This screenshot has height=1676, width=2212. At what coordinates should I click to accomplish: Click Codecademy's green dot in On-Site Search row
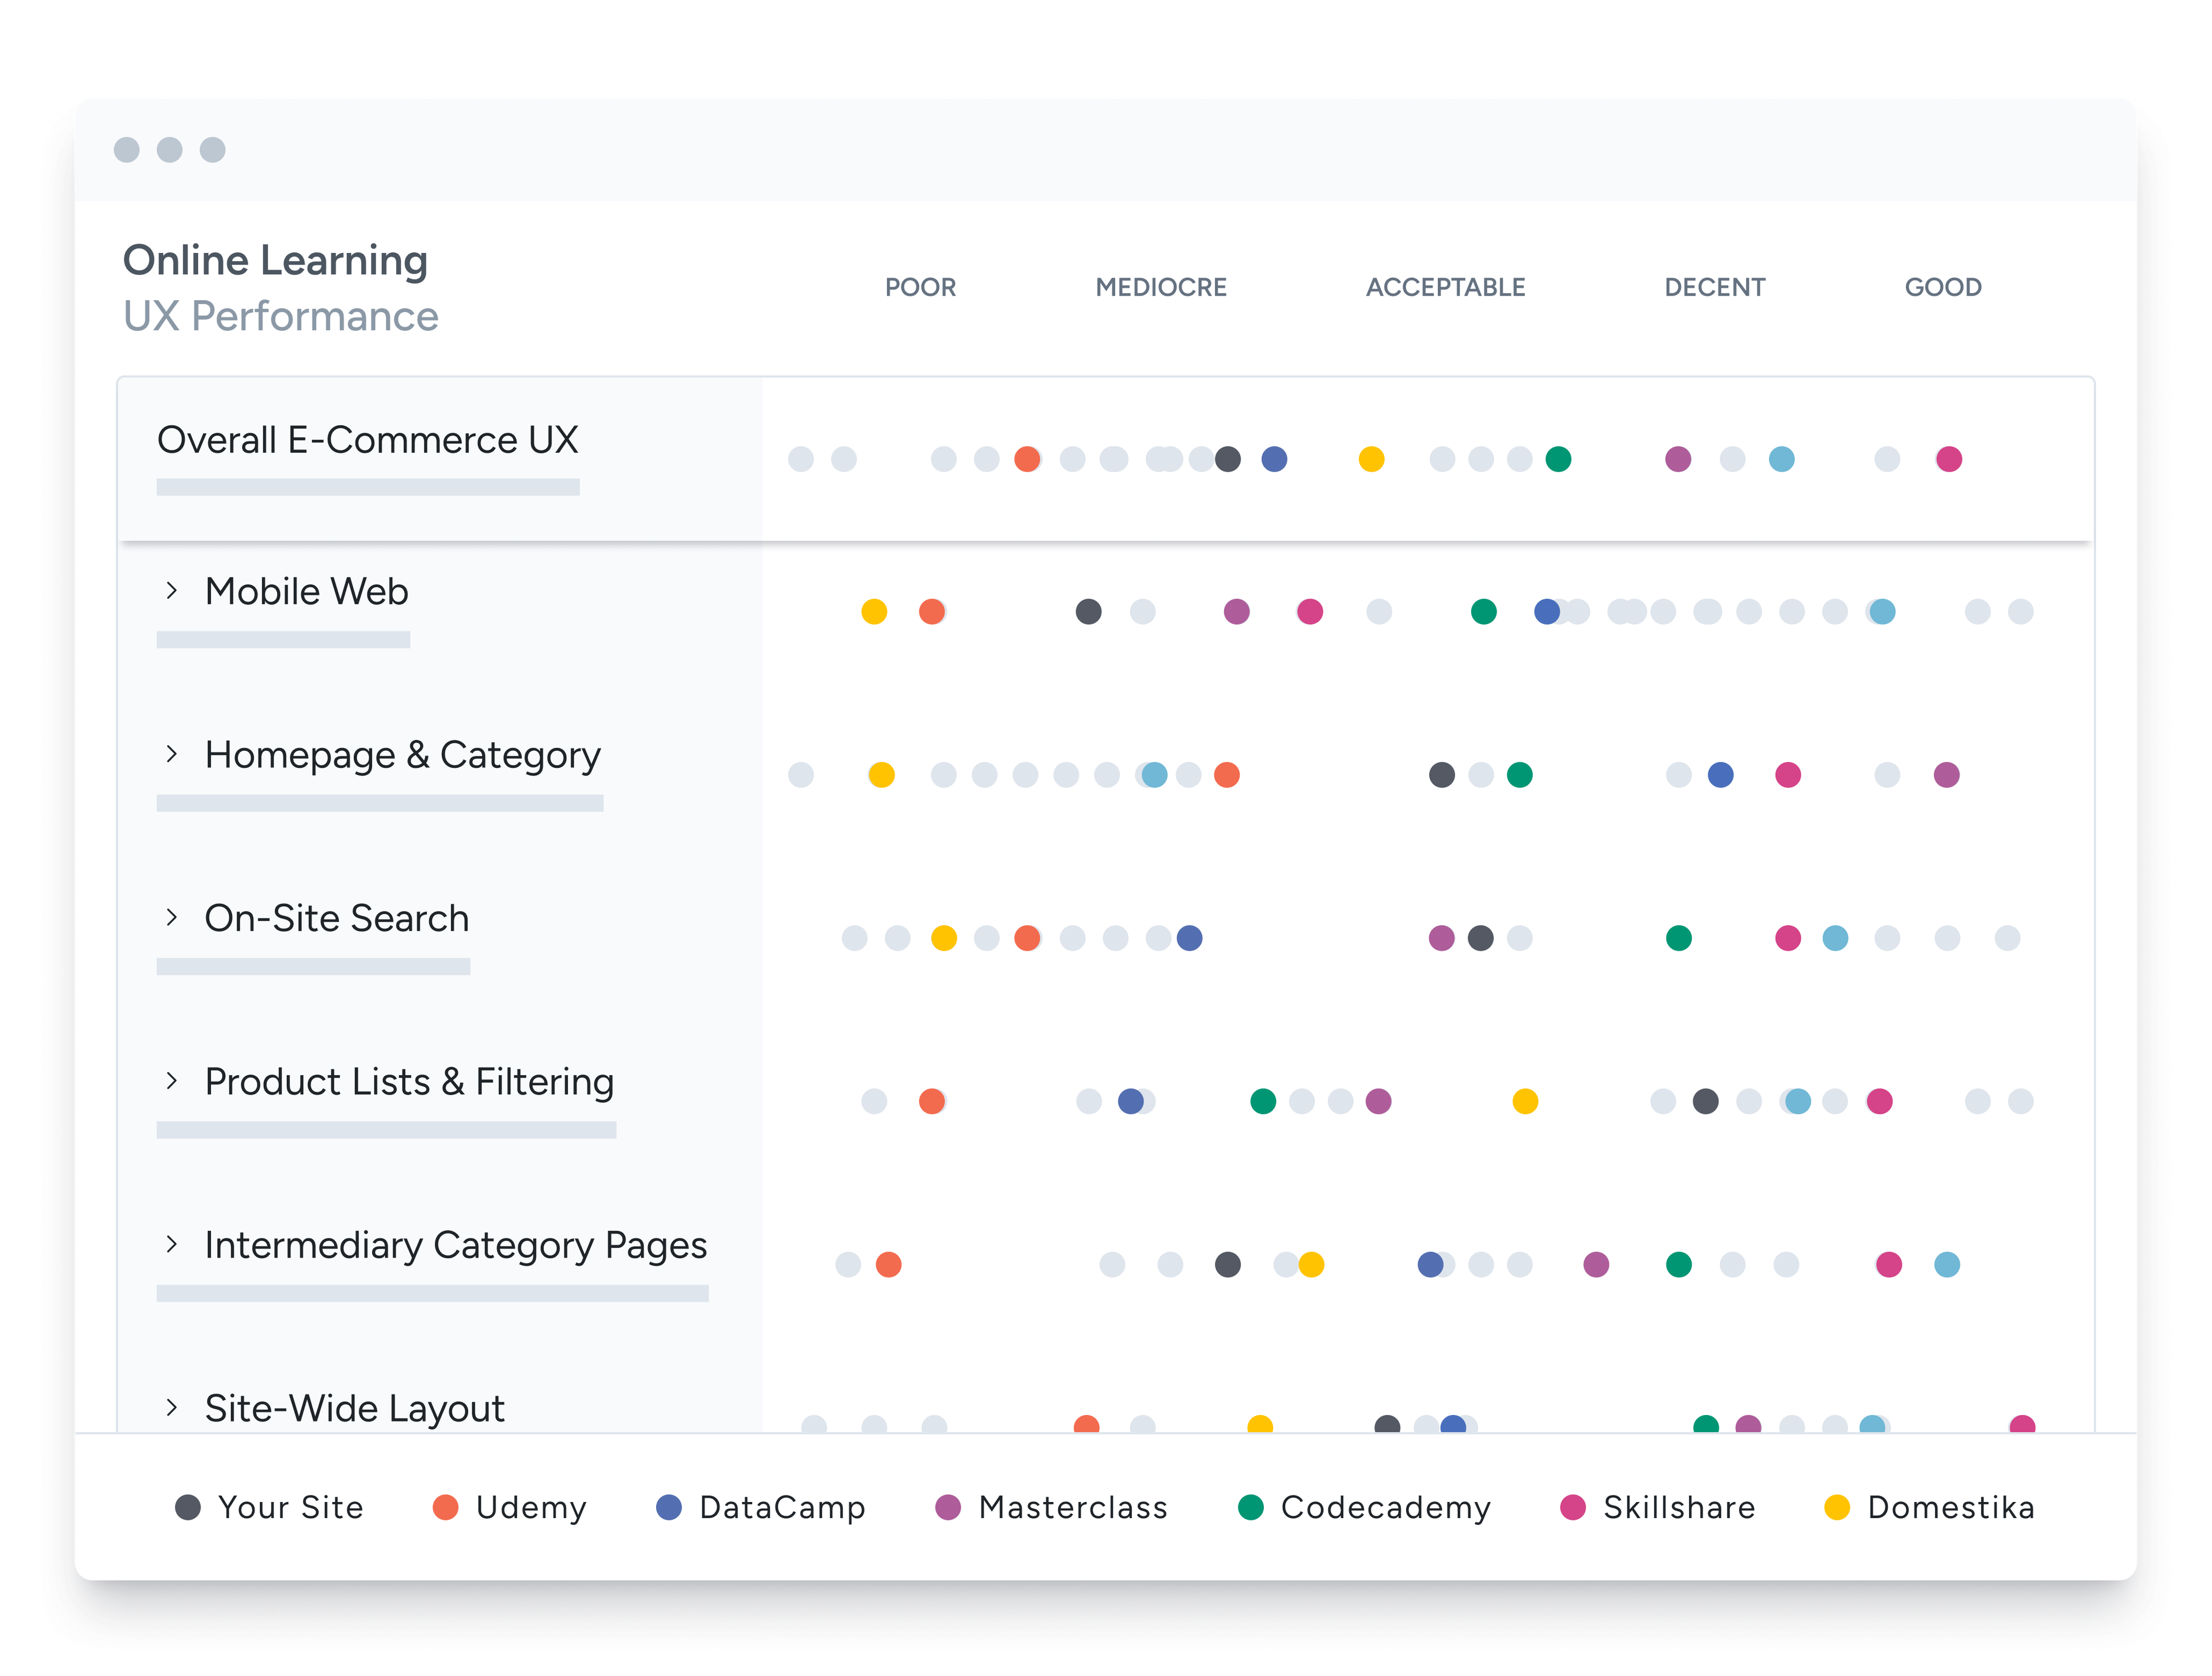(1678, 938)
